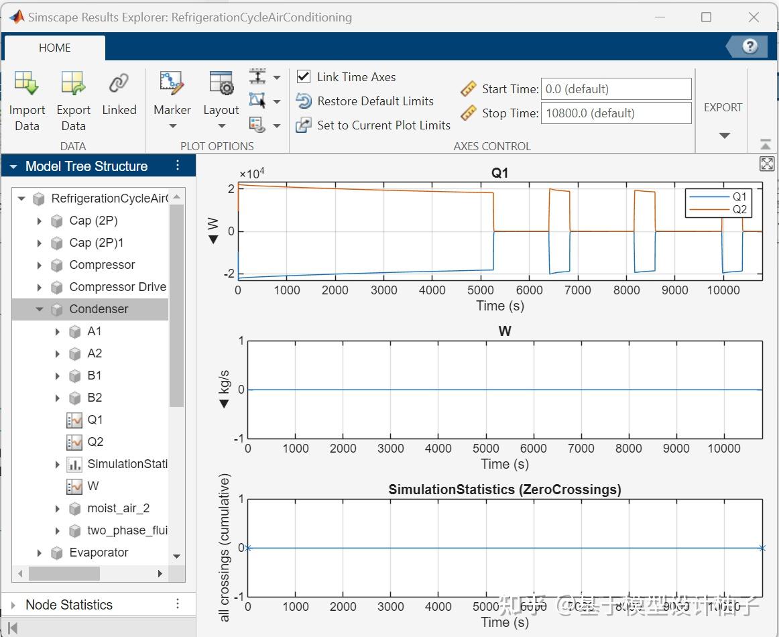Viewport: 779px width, 637px height.
Task: Collapse the Condenser tree node
Action: (x=39, y=309)
